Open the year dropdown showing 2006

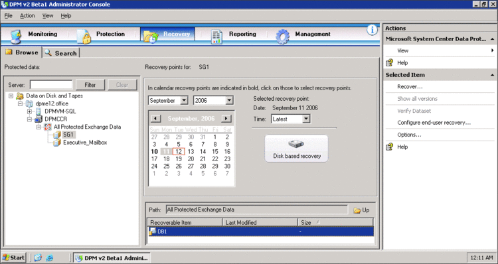pos(229,101)
